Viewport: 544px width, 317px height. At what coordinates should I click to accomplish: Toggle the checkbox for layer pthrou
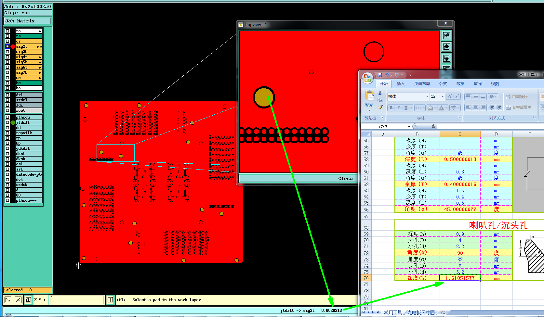7,117
